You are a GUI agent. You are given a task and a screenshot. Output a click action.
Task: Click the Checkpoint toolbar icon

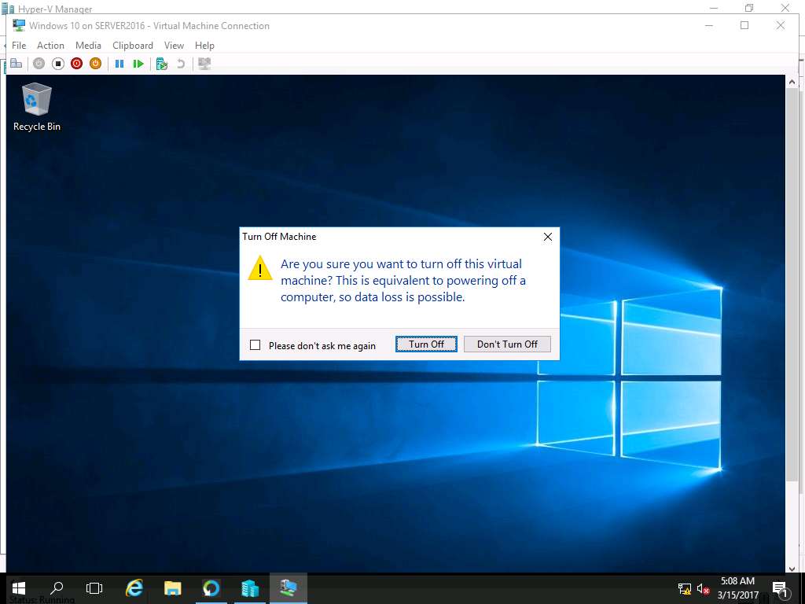pyautogui.click(x=162, y=64)
